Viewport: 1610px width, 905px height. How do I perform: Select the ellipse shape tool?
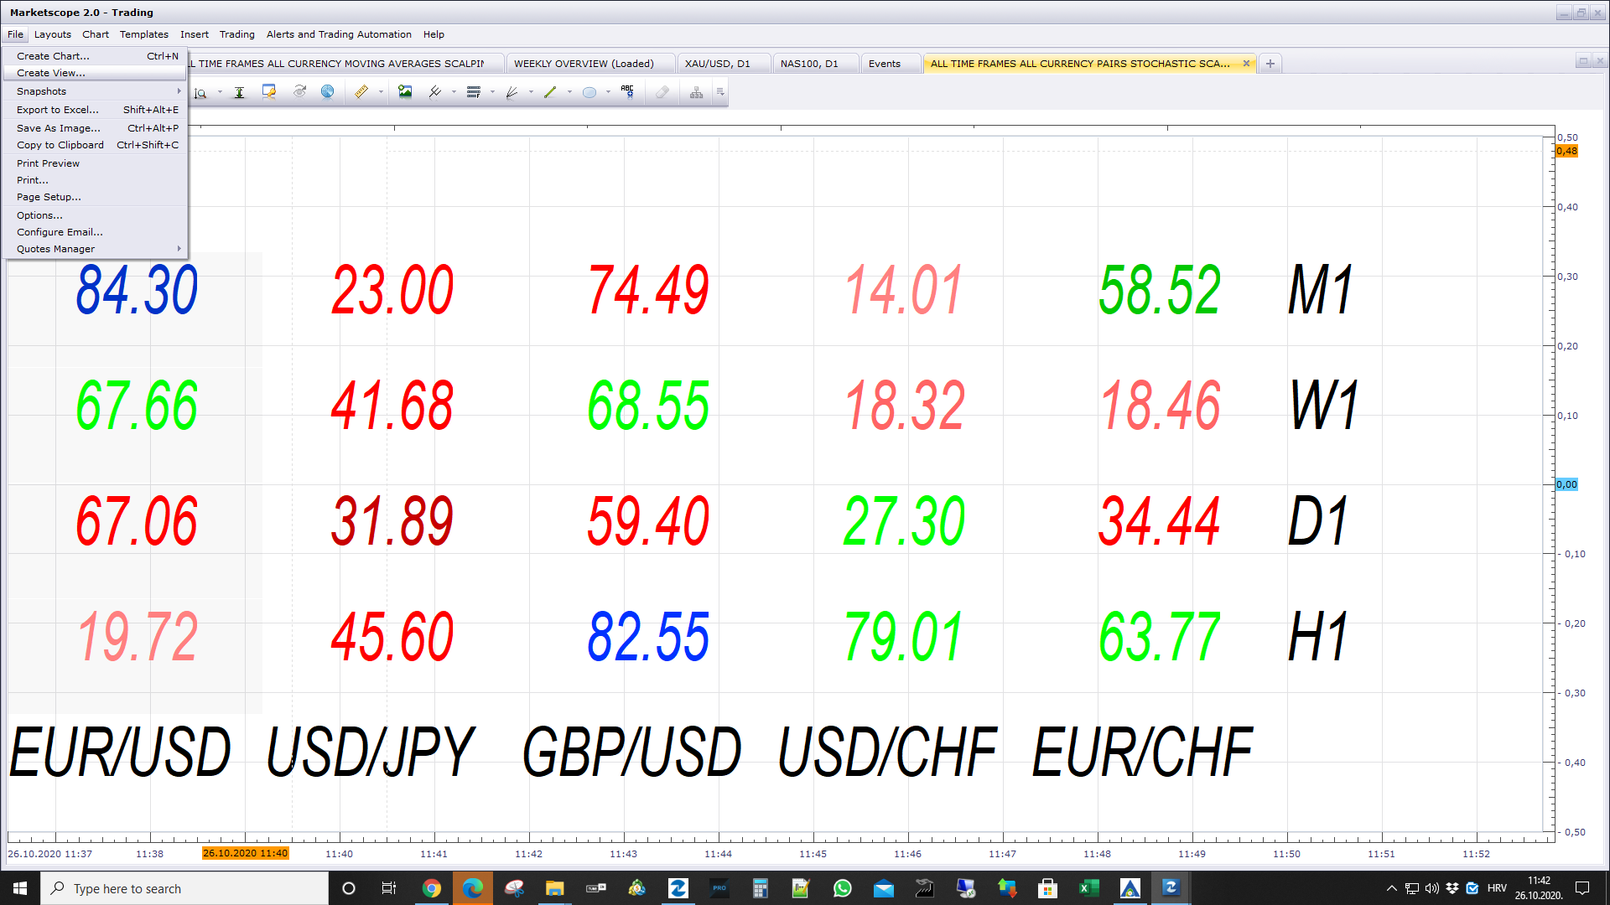pos(589,92)
